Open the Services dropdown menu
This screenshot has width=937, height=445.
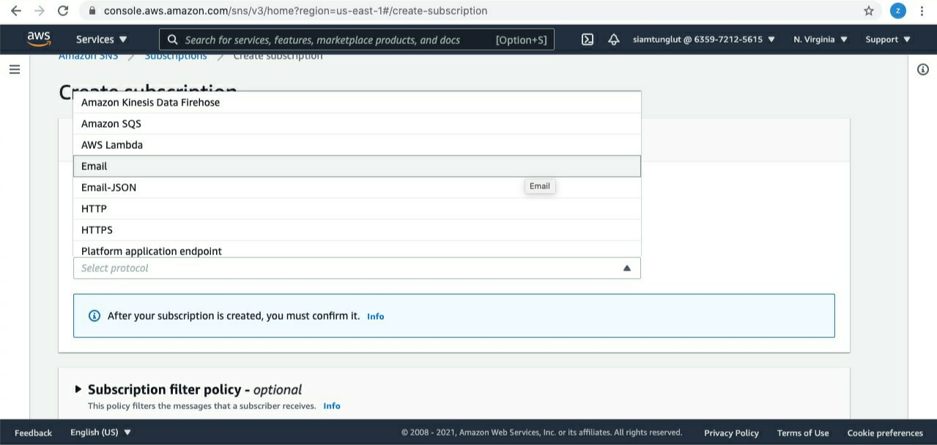coord(102,40)
